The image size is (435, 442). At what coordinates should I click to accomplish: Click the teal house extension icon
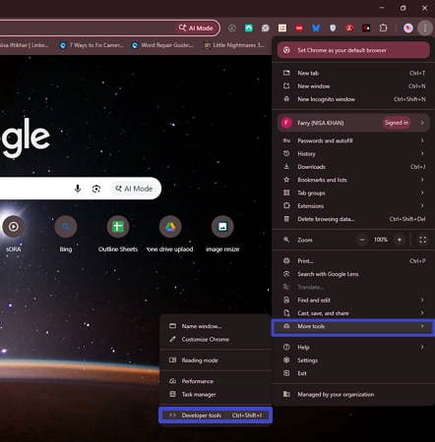pos(249,28)
